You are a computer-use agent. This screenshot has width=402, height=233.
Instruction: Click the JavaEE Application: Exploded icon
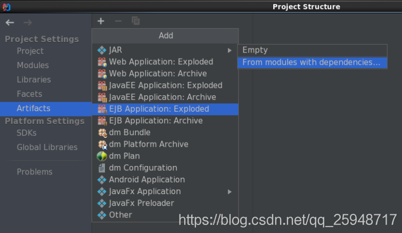[102, 85]
